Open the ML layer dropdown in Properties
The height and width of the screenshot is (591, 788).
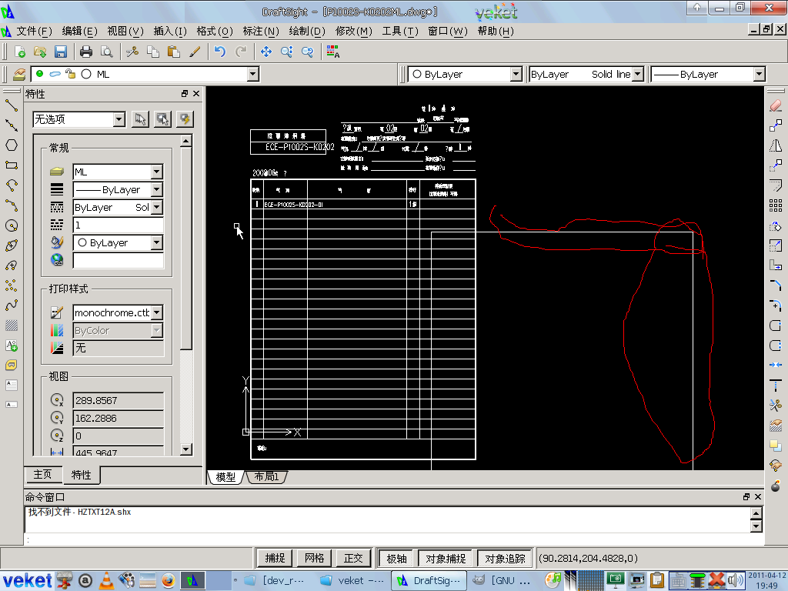[157, 172]
